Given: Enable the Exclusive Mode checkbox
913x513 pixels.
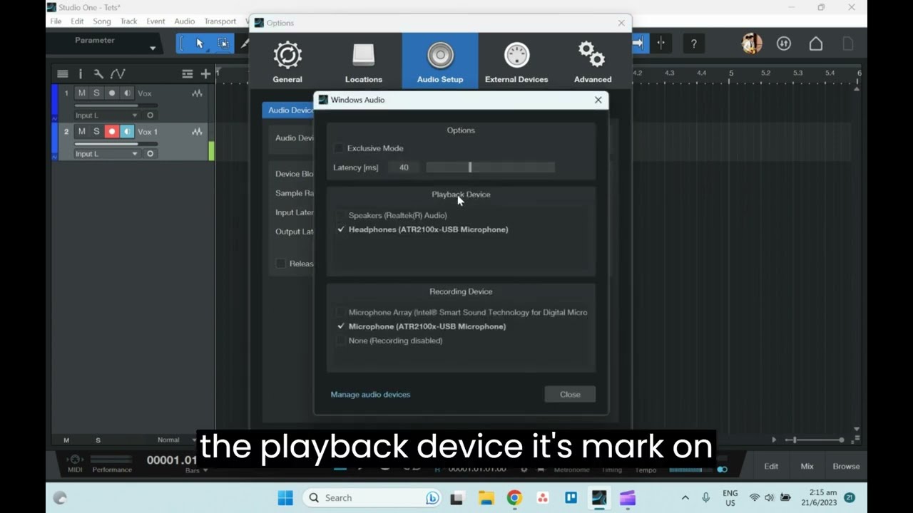Looking at the screenshot, I should point(340,148).
